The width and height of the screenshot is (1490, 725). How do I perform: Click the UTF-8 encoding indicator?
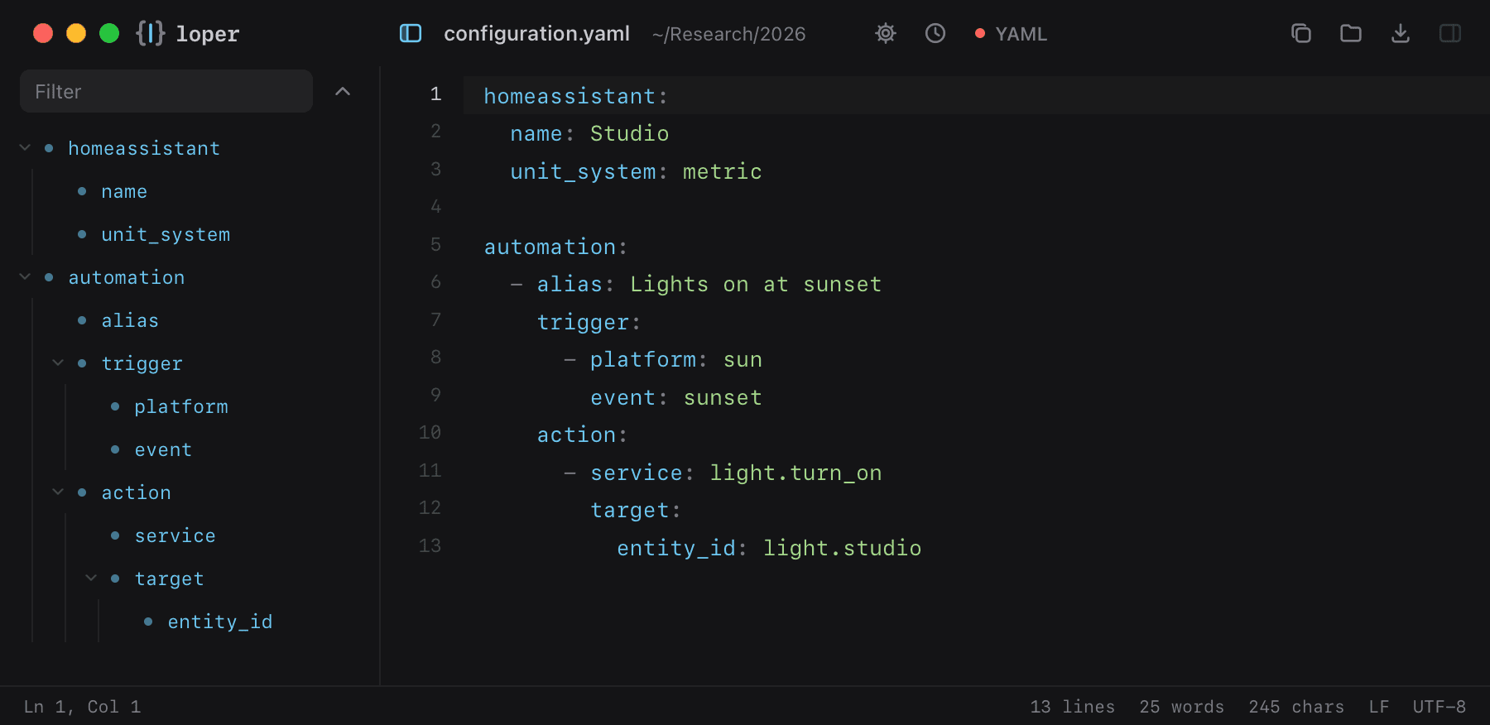coord(1440,707)
